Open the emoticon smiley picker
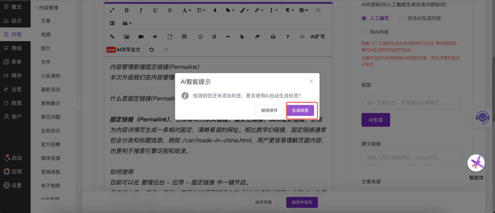This screenshot has width=495, height=213. tap(200, 37)
